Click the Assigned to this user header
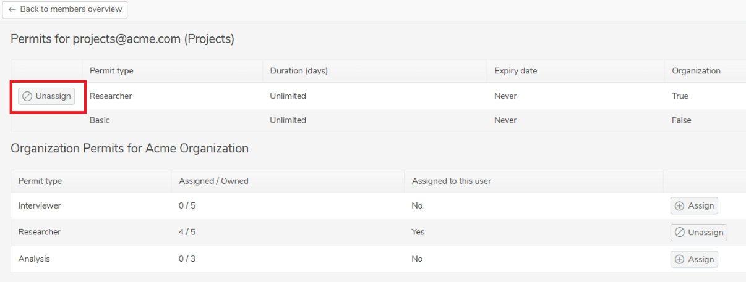The width and height of the screenshot is (746, 282). coord(451,181)
